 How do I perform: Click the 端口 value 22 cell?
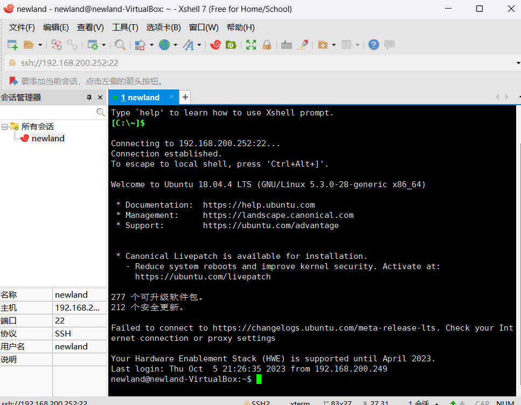click(79, 320)
